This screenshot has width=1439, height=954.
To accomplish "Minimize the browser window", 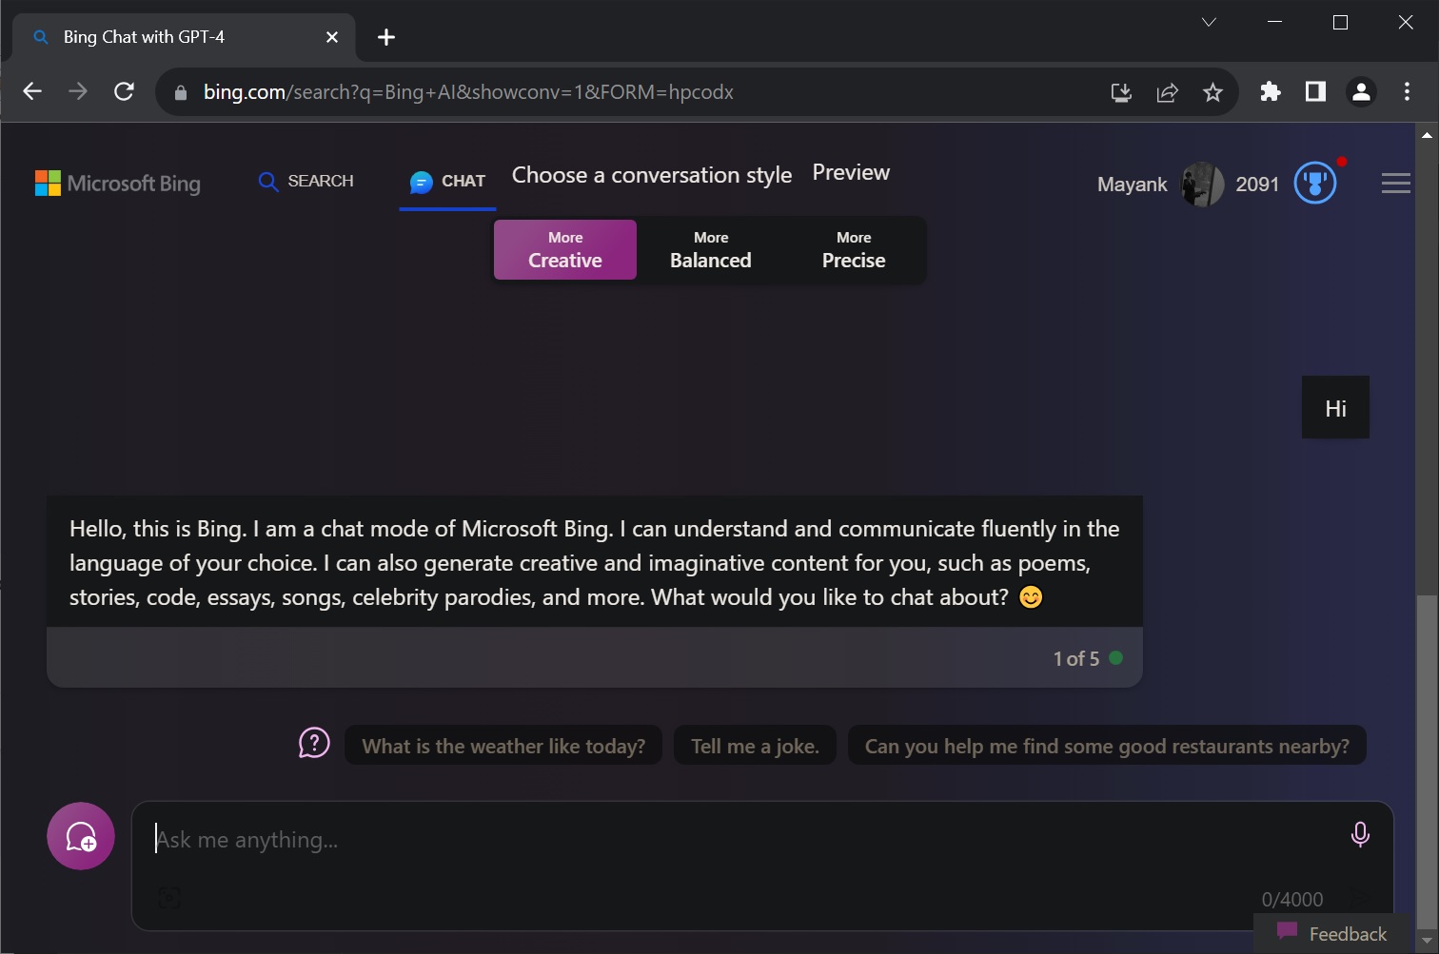I will [x=1275, y=22].
